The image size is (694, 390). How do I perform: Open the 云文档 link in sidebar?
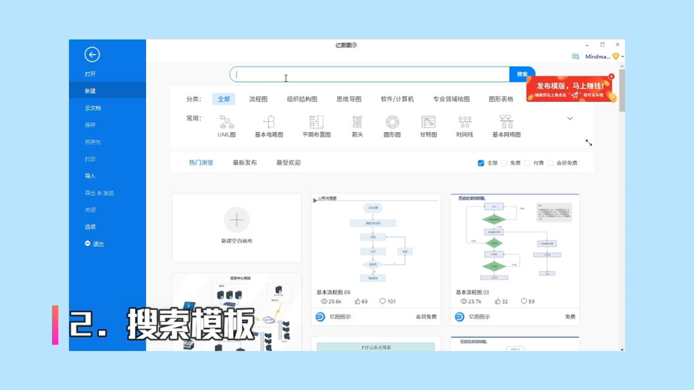click(x=91, y=108)
